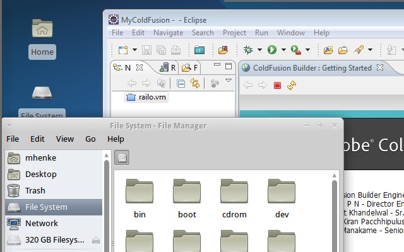
Task: Select the cdrom folder
Action: pyautogui.click(x=234, y=198)
